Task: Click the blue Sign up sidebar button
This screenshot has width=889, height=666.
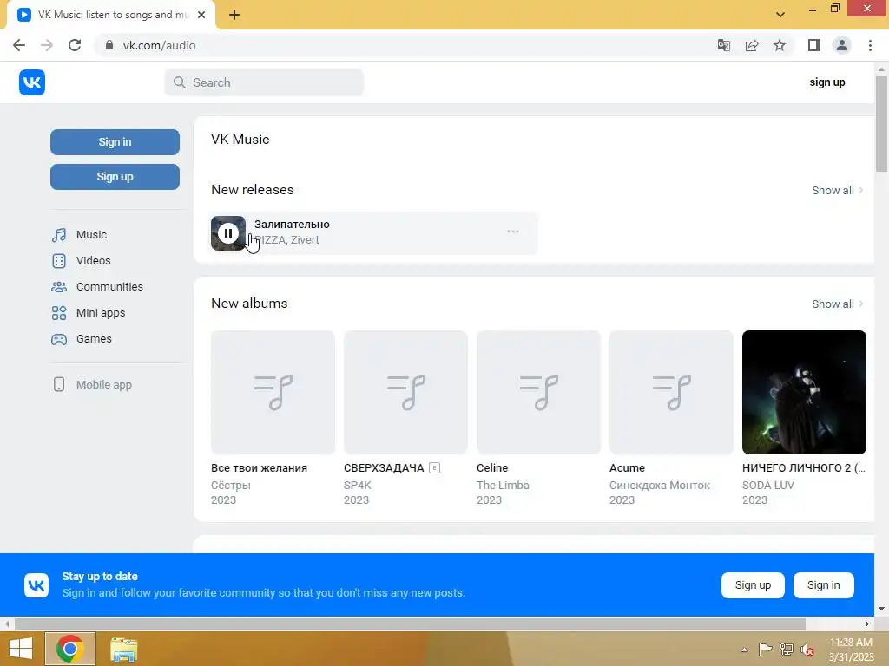Action: [115, 177]
